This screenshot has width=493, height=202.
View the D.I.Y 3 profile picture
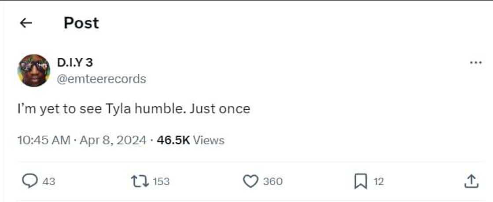coord(34,70)
